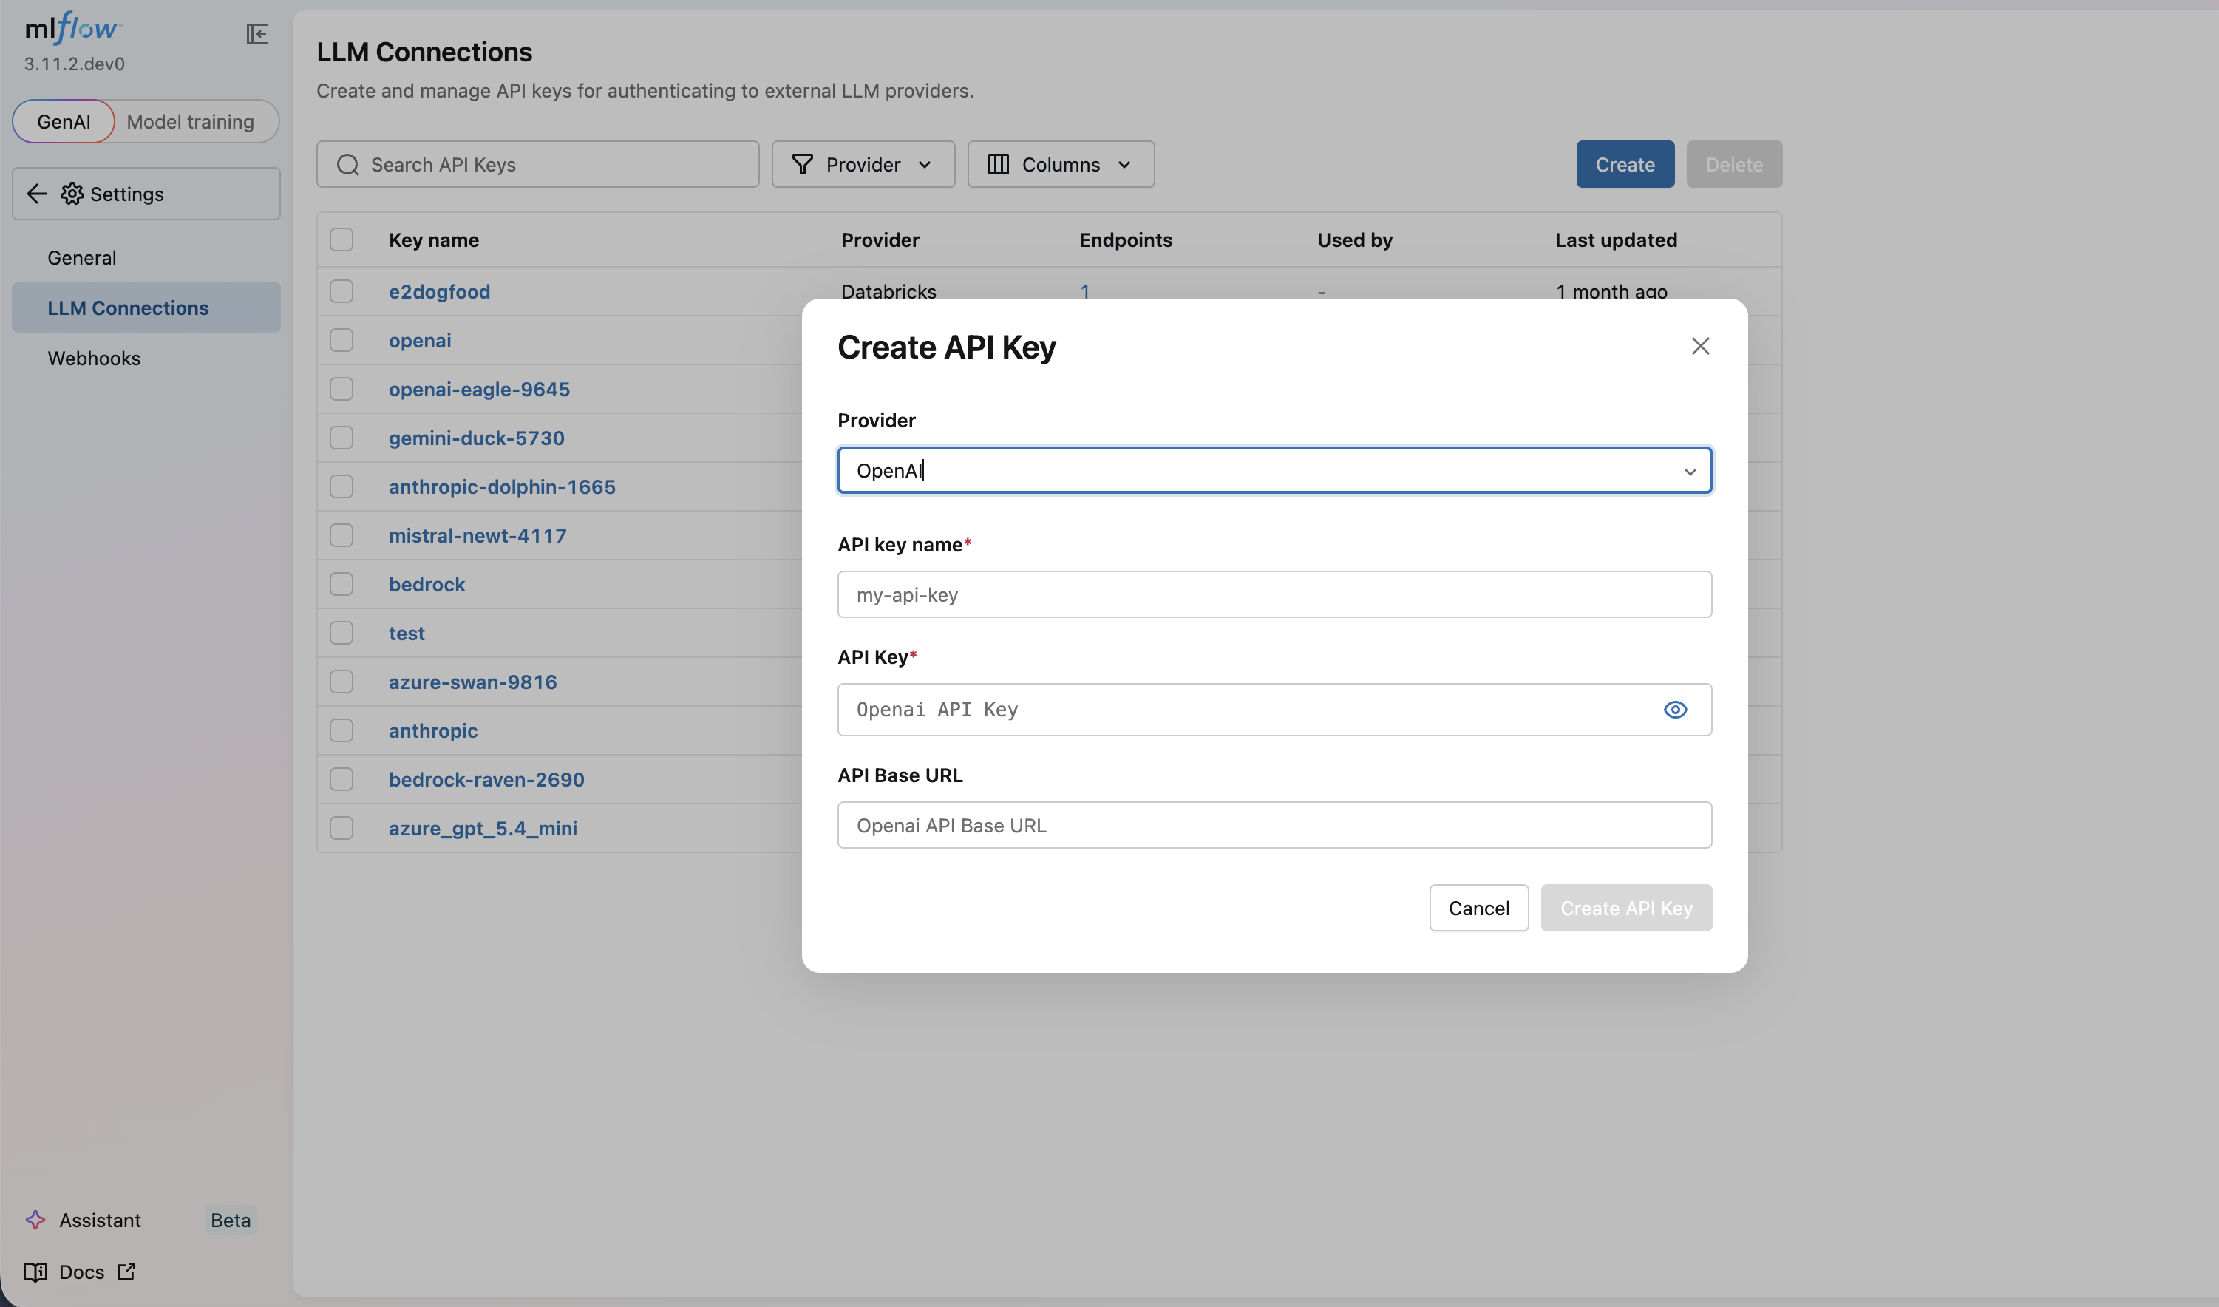
Task: Click Cancel in the dialog
Action: pos(1478,908)
